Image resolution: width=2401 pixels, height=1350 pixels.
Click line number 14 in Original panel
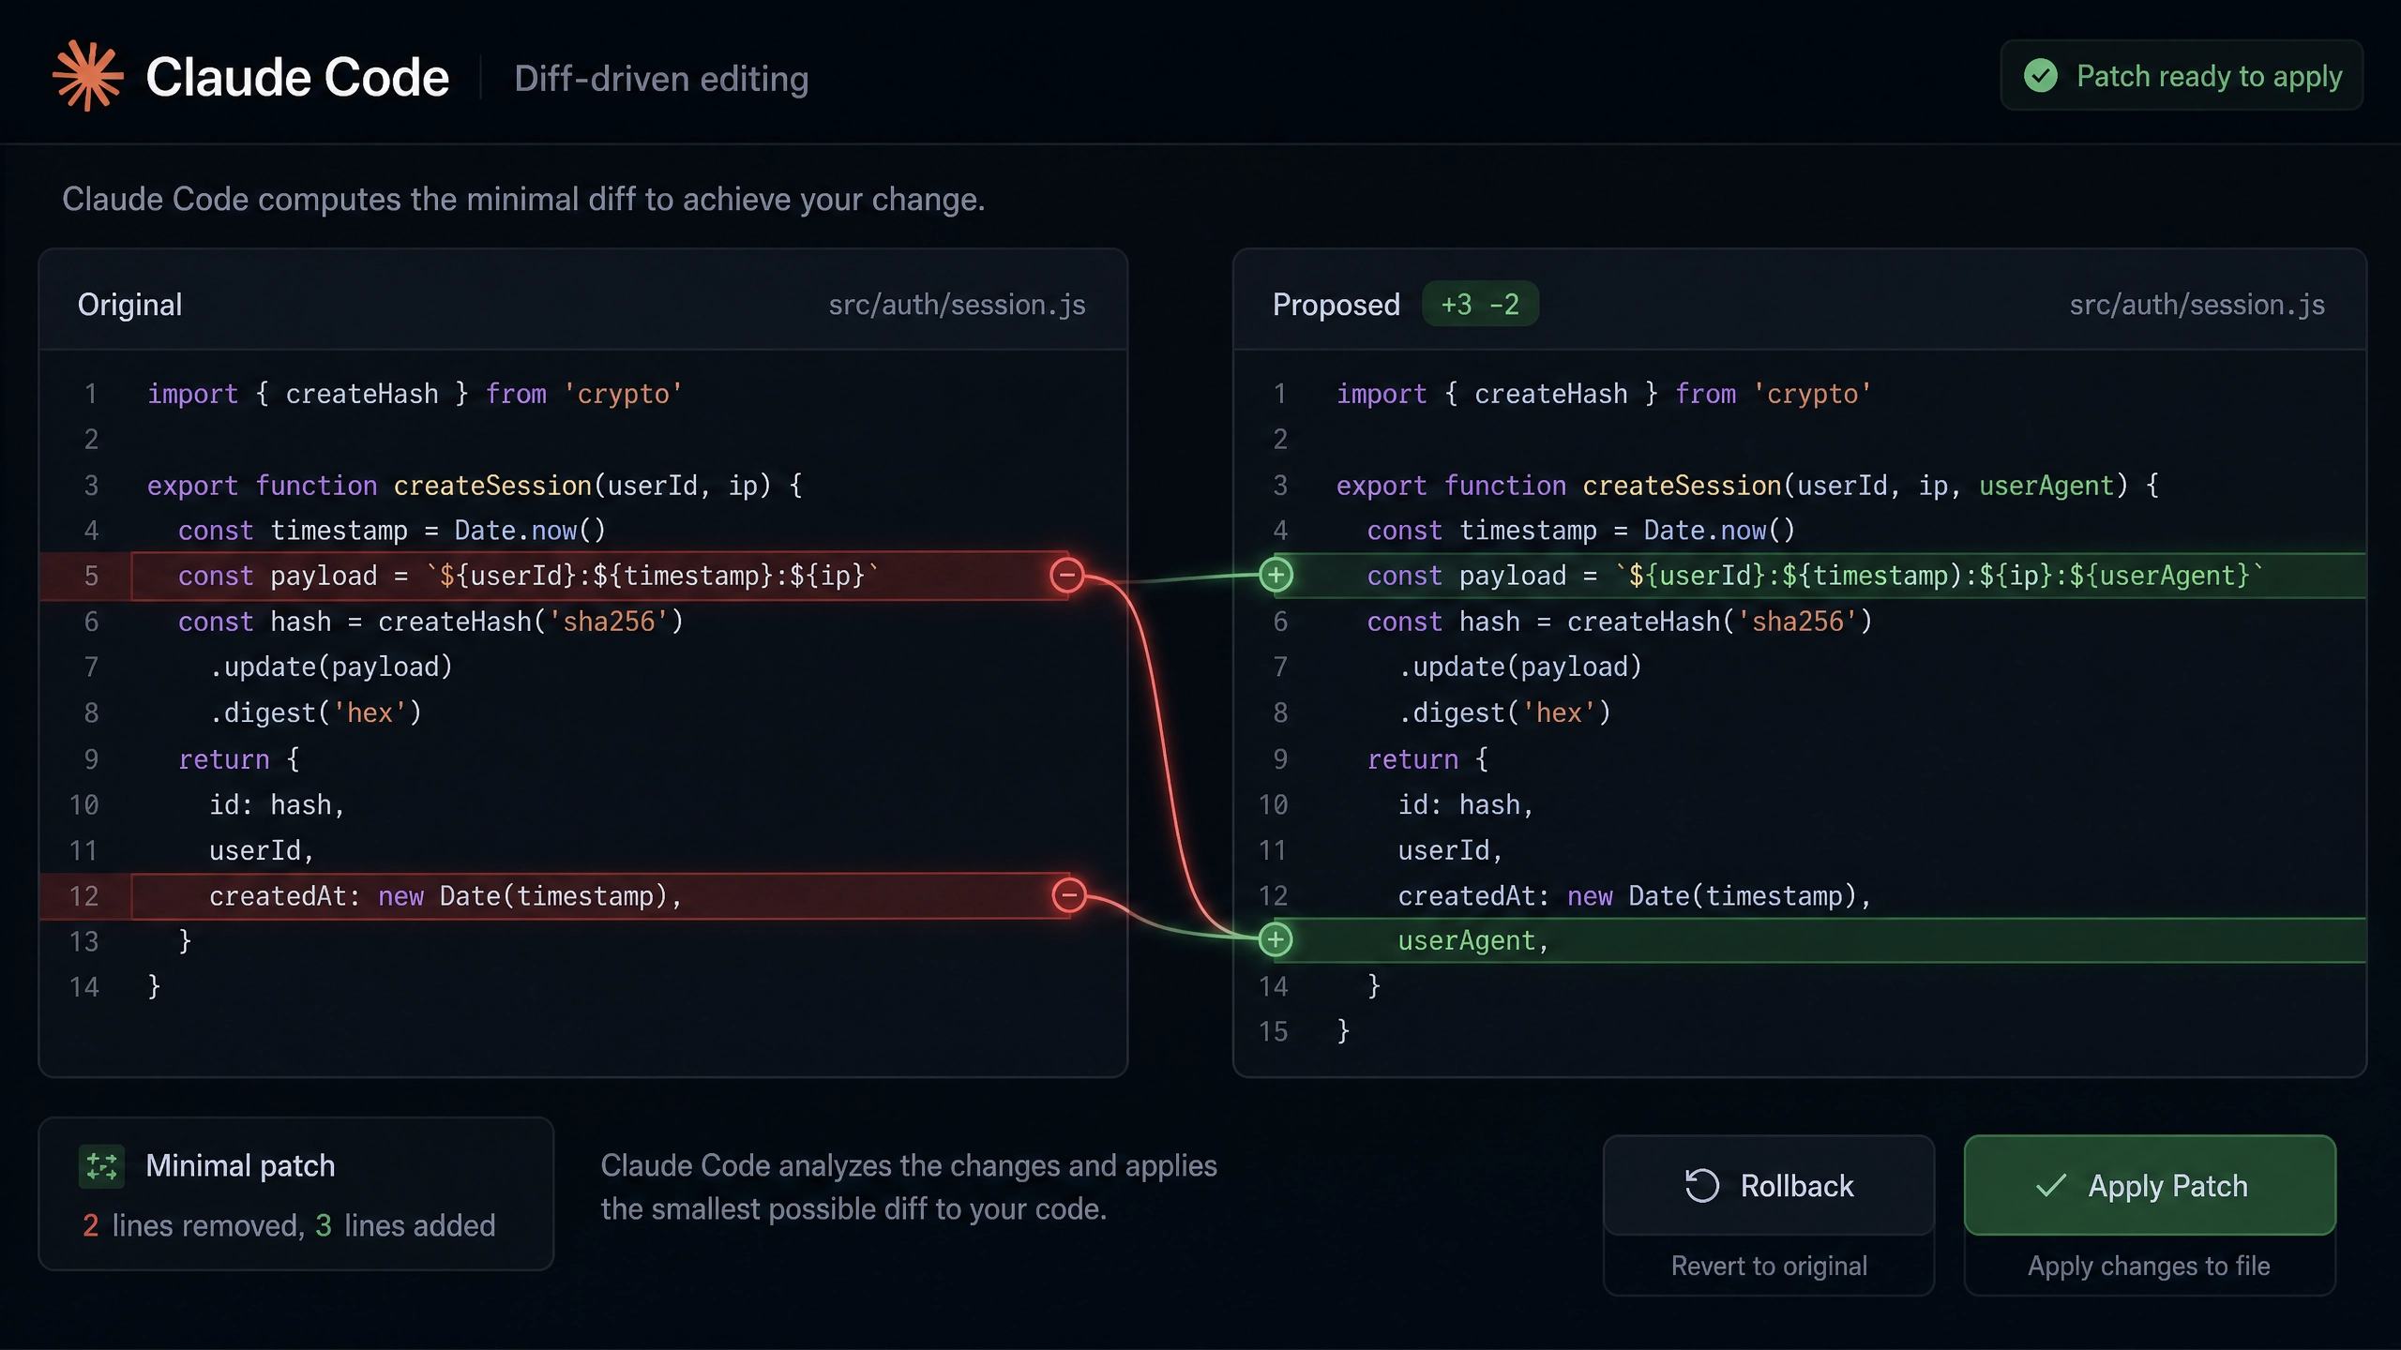click(x=84, y=986)
